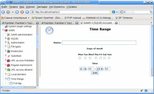
Task: Expand the Authorisation tree node
Action: pos(6,42)
